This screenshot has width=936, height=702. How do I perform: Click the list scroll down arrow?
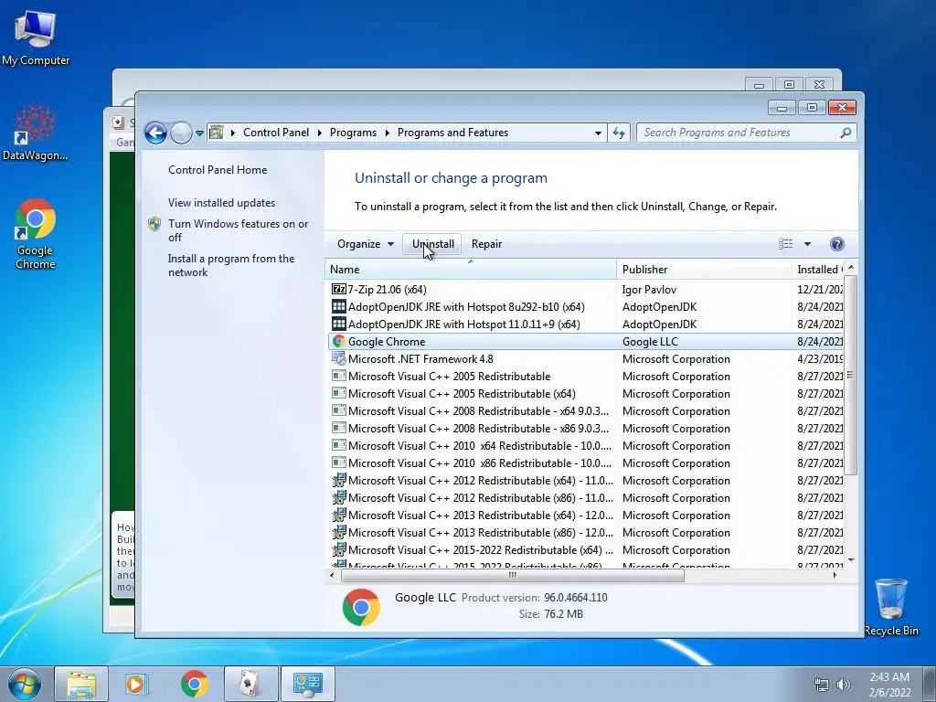coord(851,560)
